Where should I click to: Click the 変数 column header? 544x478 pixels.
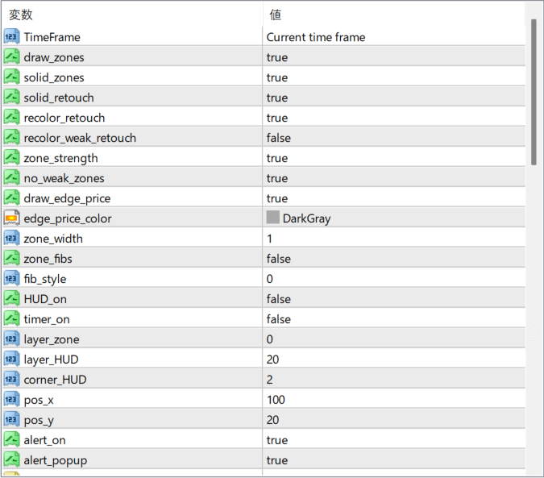click(x=21, y=15)
